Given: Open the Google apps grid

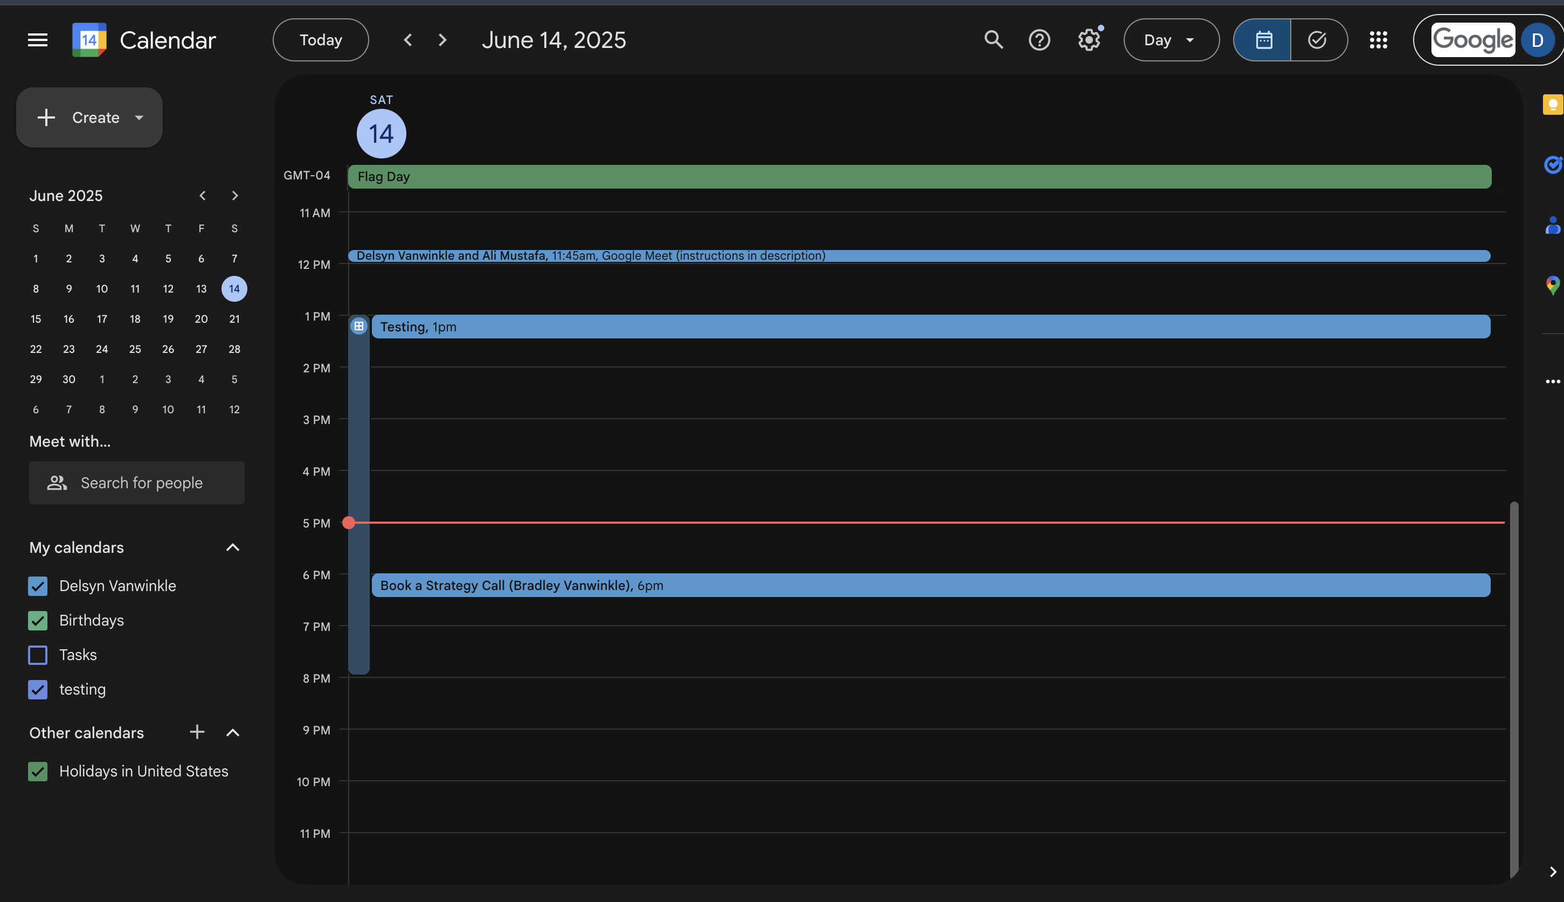Looking at the screenshot, I should pyautogui.click(x=1378, y=40).
